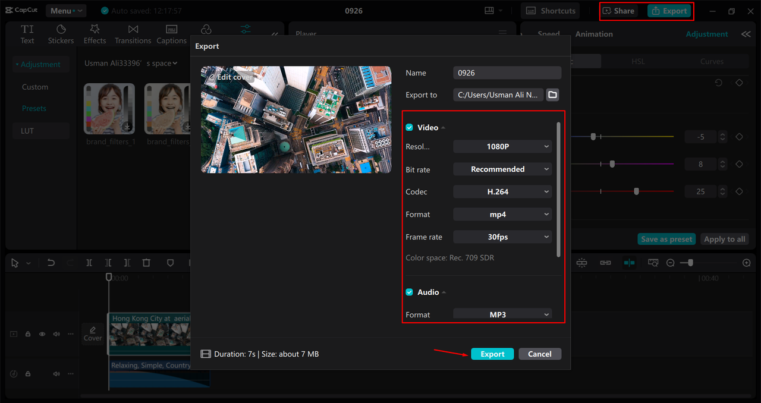The image size is (761, 403).
Task: Open the video Format mp4 dropdown
Action: (502, 215)
